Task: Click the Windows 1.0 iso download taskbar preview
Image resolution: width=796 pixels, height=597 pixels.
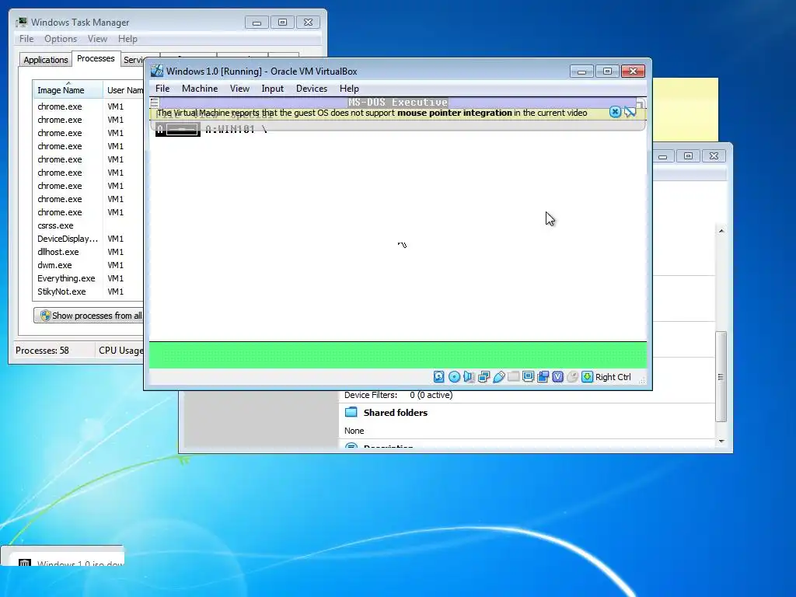Action: (62, 556)
